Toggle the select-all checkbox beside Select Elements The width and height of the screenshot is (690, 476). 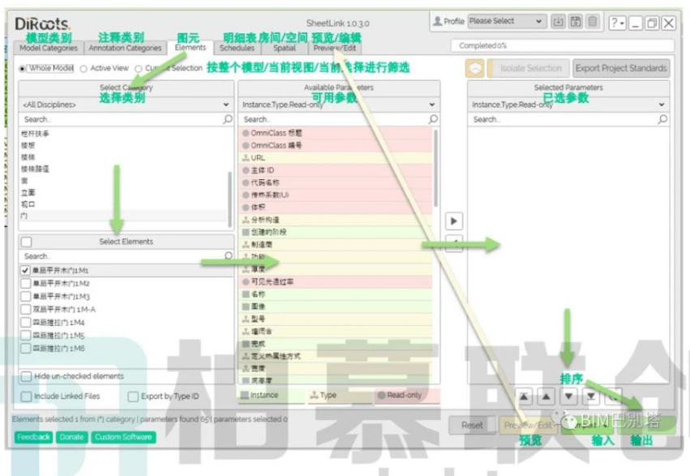27,242
